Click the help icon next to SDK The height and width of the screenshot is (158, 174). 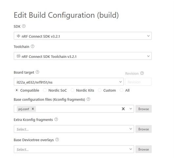tap(24, 26)
